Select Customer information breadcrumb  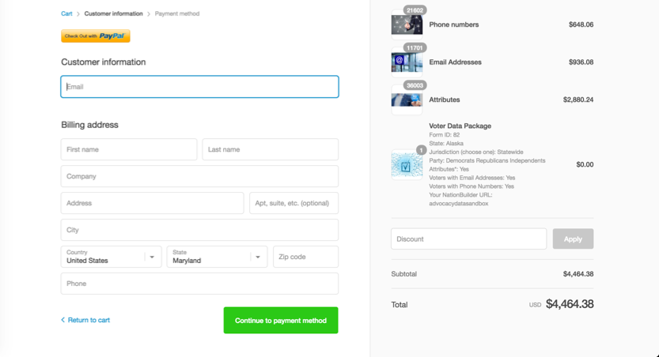pos(113,14)
